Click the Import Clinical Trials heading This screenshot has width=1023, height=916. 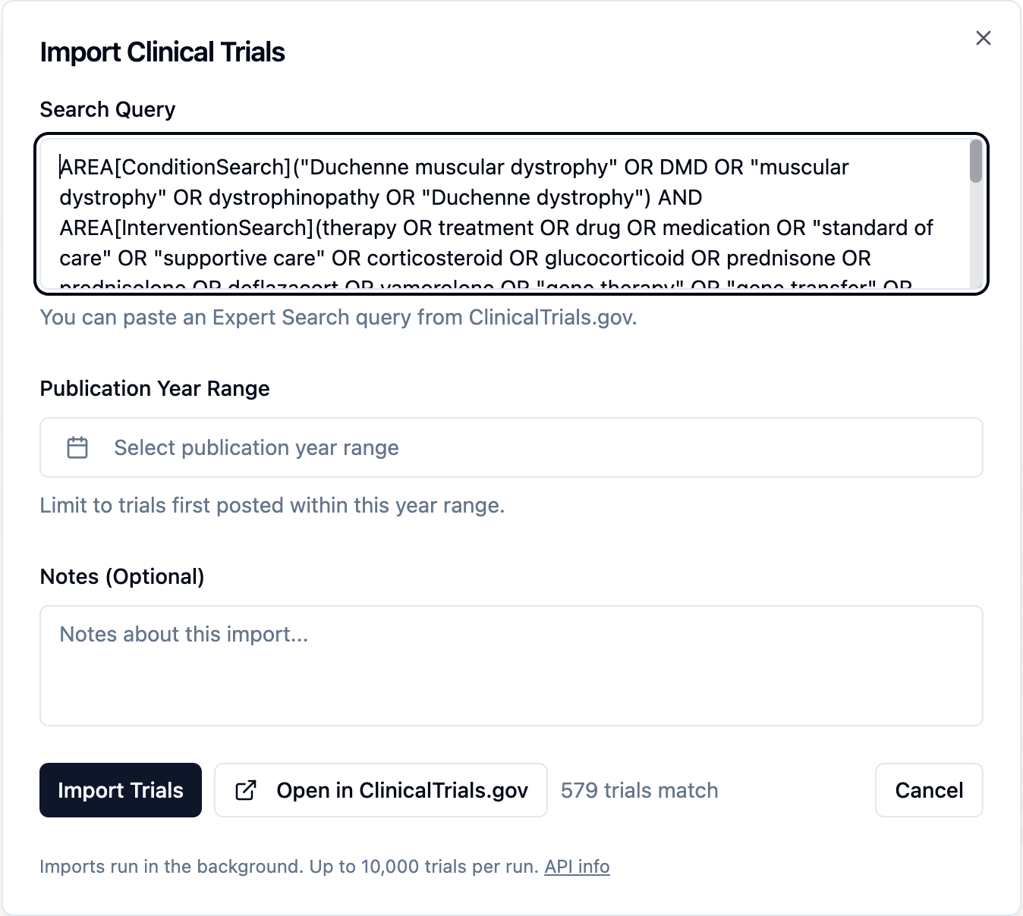tap(162, 52)
